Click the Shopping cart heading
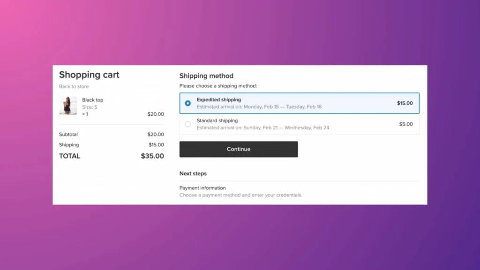480x270 pixels. click(89, 75)
